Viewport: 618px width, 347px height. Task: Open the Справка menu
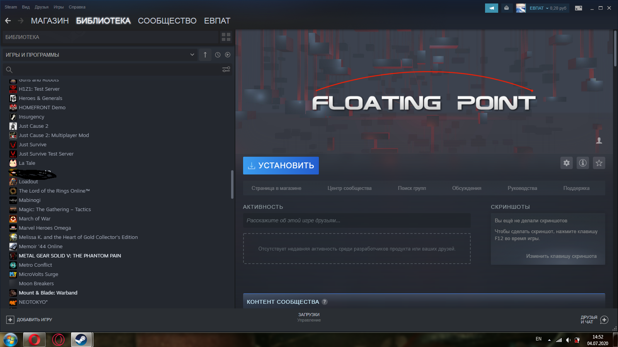pos(77,7)
